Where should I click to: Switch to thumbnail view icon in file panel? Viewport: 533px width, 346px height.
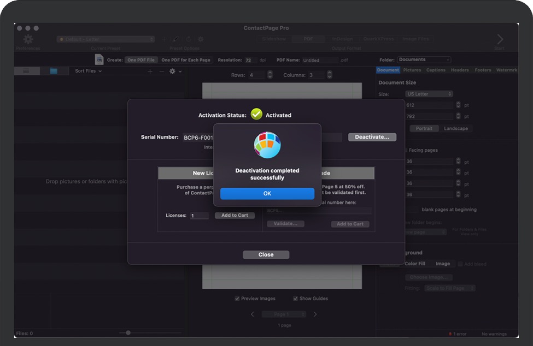(x=54, y=71)
